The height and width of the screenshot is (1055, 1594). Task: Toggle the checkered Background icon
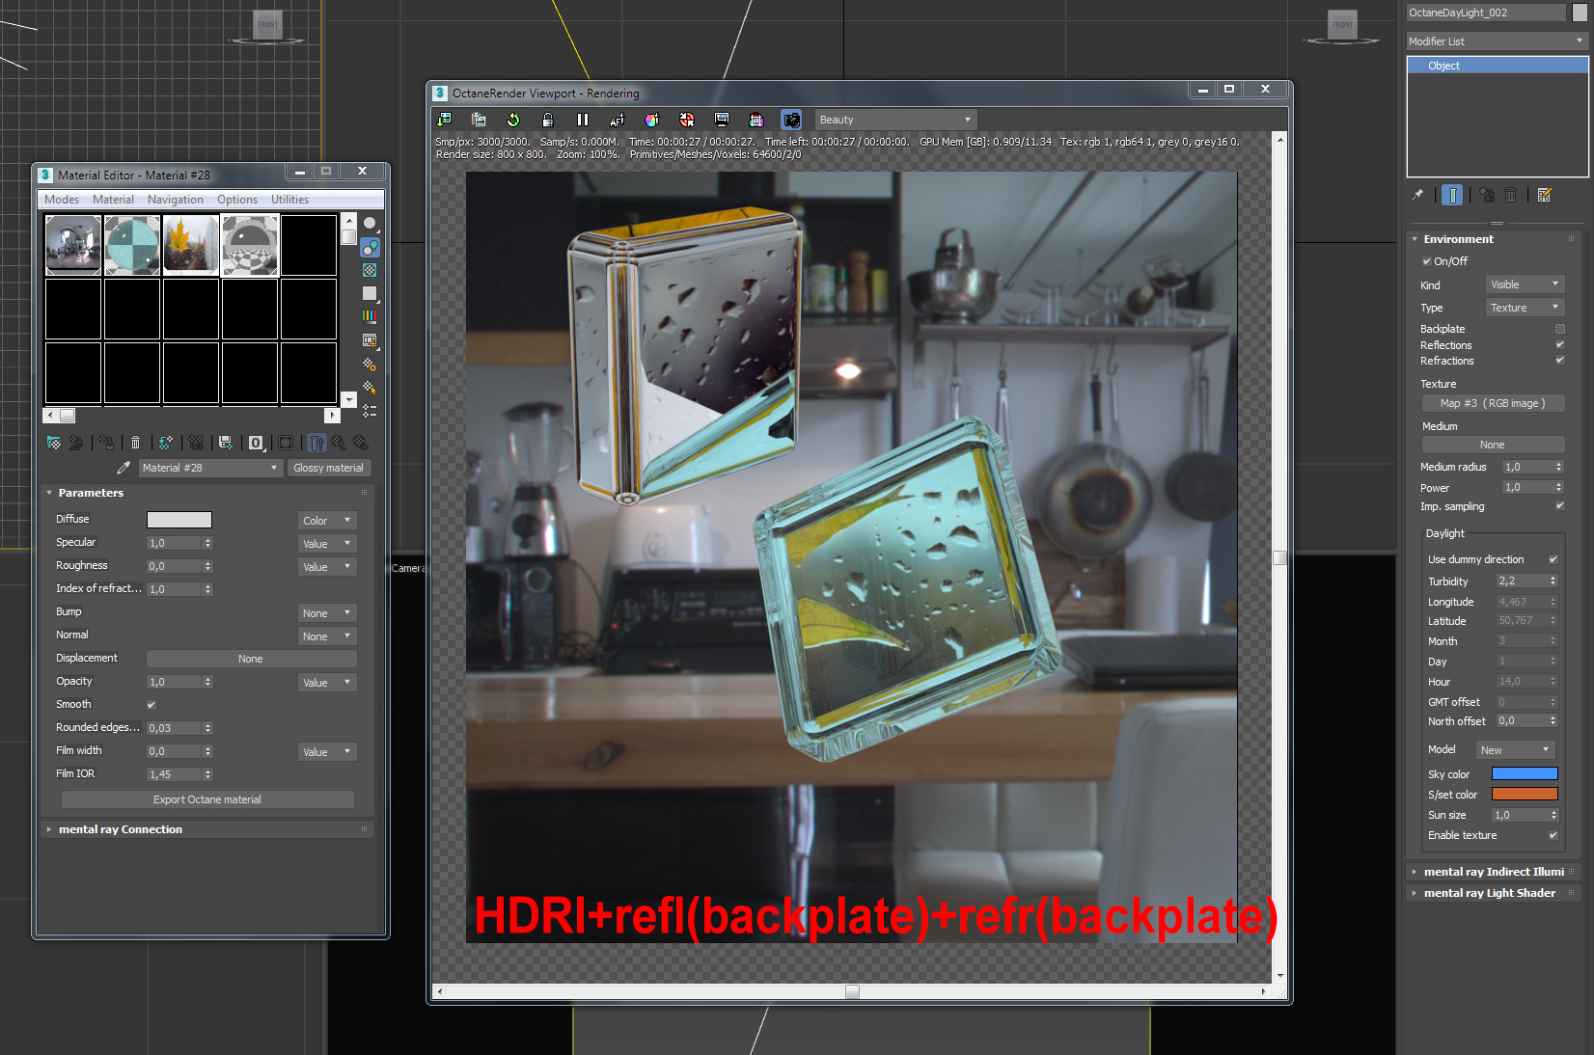click(370, 271)
